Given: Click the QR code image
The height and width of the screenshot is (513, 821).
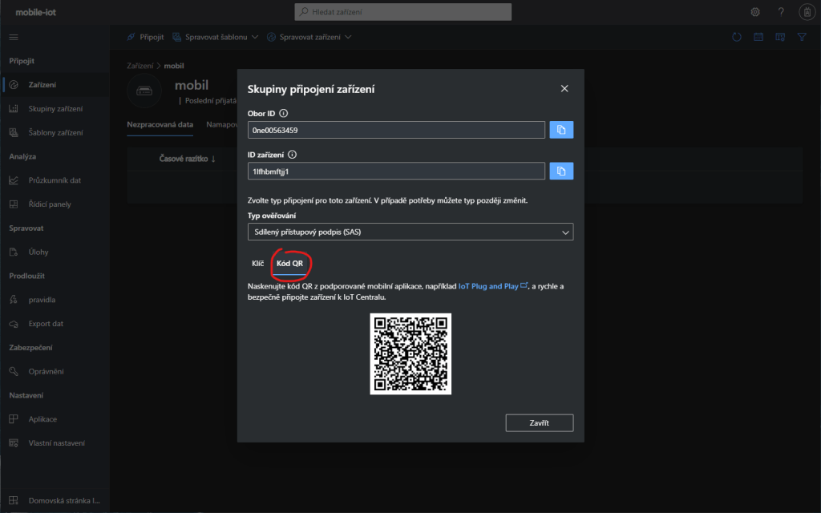Looking at the screenshot, I should tap(410, 353).
